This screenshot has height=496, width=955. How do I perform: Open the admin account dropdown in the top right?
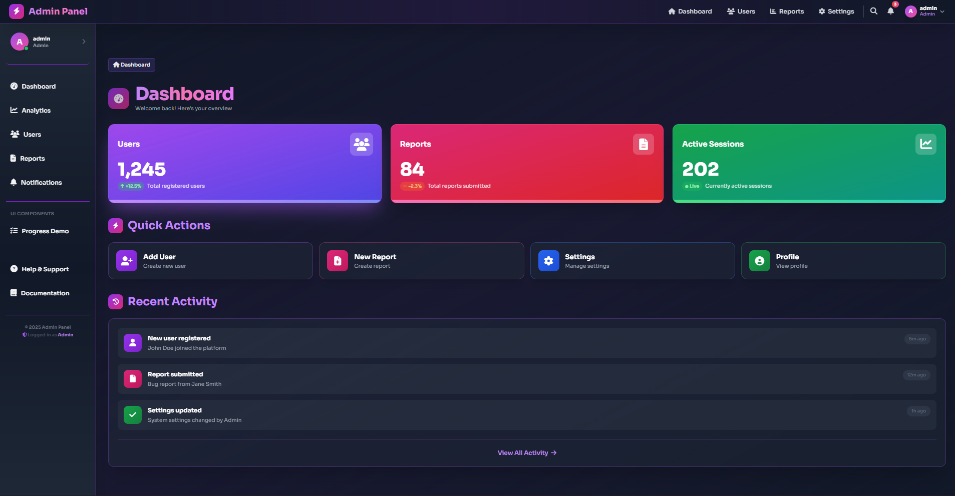pyautogui.click(x=924, y=11)
